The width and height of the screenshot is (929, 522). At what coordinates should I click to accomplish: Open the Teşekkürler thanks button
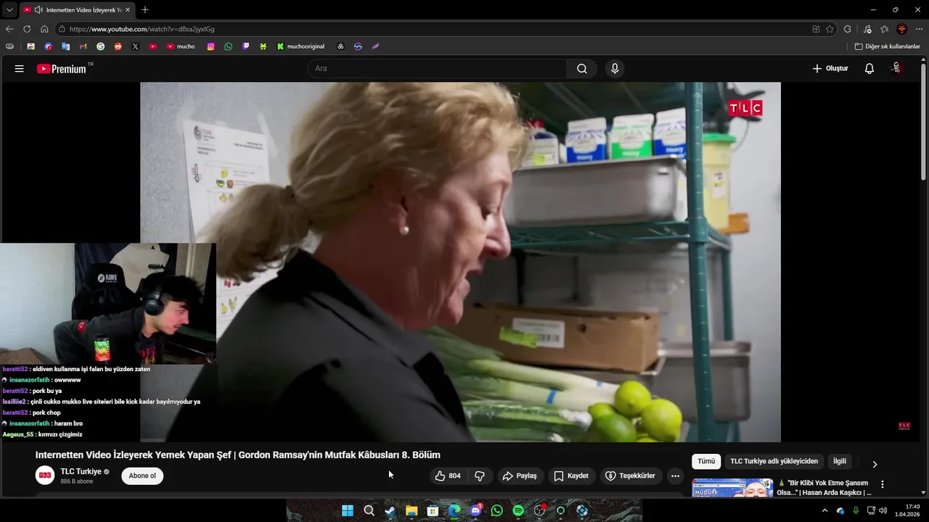630,476
